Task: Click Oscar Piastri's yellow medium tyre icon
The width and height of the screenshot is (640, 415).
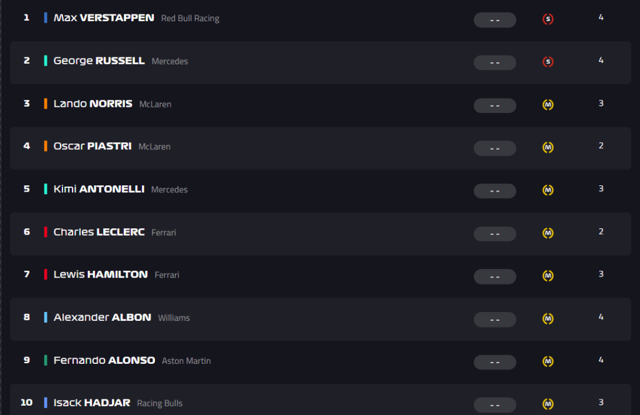Action: coord(547,147)
